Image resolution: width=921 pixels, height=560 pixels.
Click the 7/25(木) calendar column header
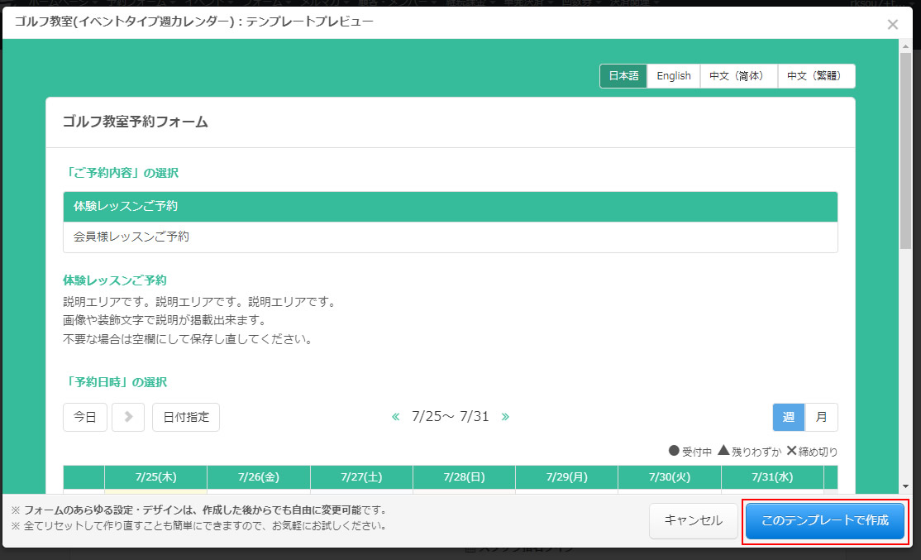click(x=155, y=477)
